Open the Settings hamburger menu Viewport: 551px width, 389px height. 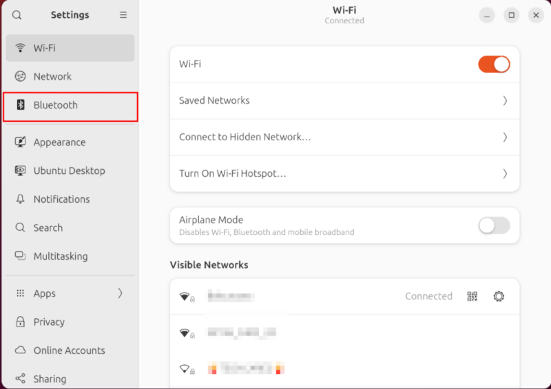[123, 15]
